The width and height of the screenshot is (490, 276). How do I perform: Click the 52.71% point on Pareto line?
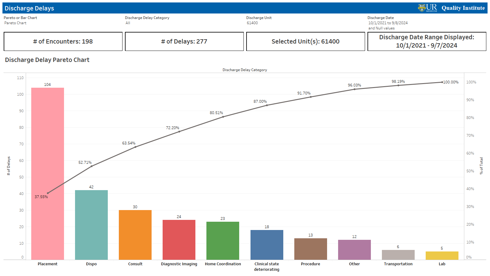(92, 166)
